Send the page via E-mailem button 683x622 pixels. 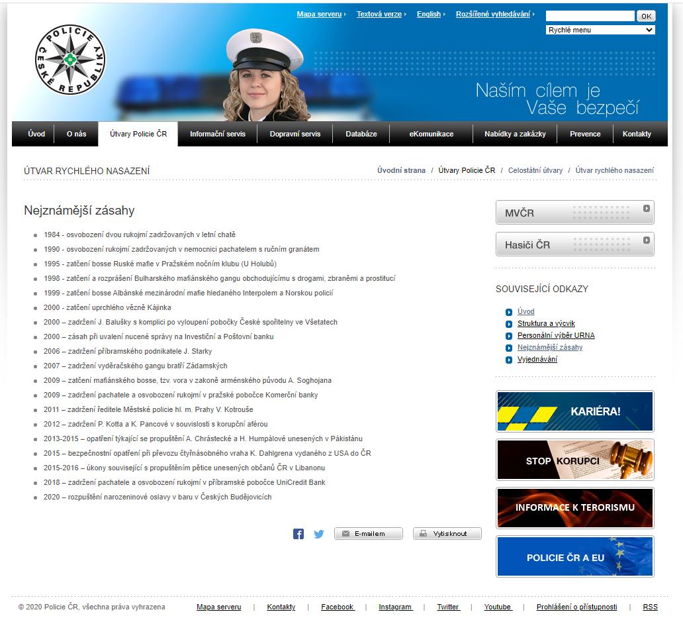click(x=369, y=534)
